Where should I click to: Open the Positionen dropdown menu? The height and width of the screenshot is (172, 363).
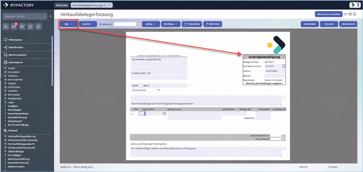coord(171,24)
